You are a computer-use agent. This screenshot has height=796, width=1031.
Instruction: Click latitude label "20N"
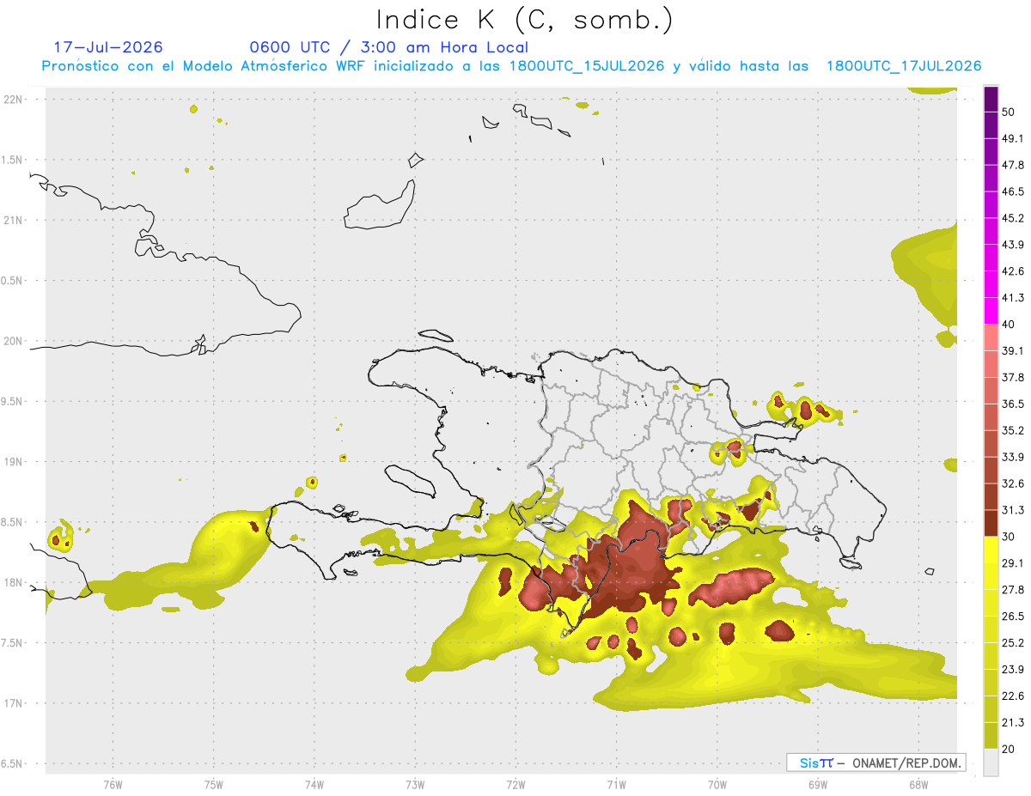coord(15,341)
